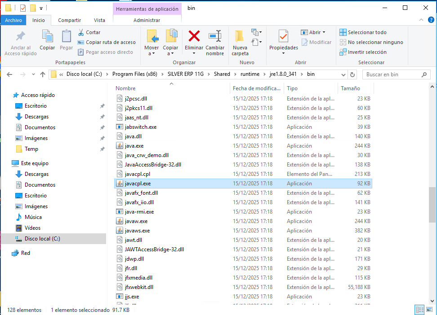
Task: Refresh the bin folder view
Action: pos(352,74)
